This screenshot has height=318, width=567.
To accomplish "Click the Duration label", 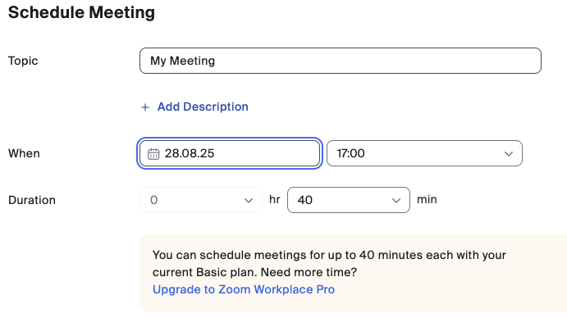I will 32,200.
